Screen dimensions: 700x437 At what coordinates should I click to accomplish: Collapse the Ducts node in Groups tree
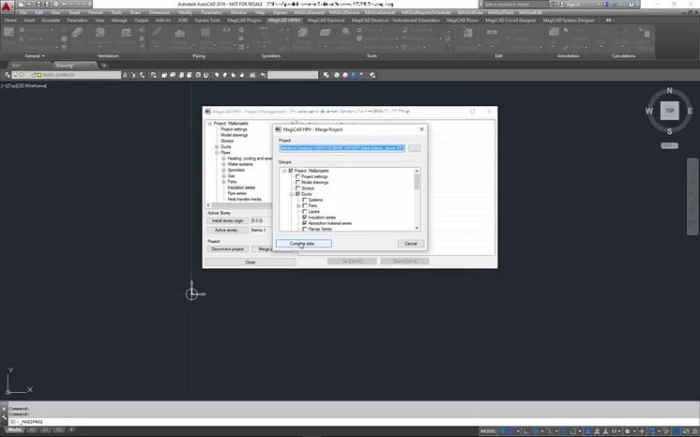tap(292, 194)
